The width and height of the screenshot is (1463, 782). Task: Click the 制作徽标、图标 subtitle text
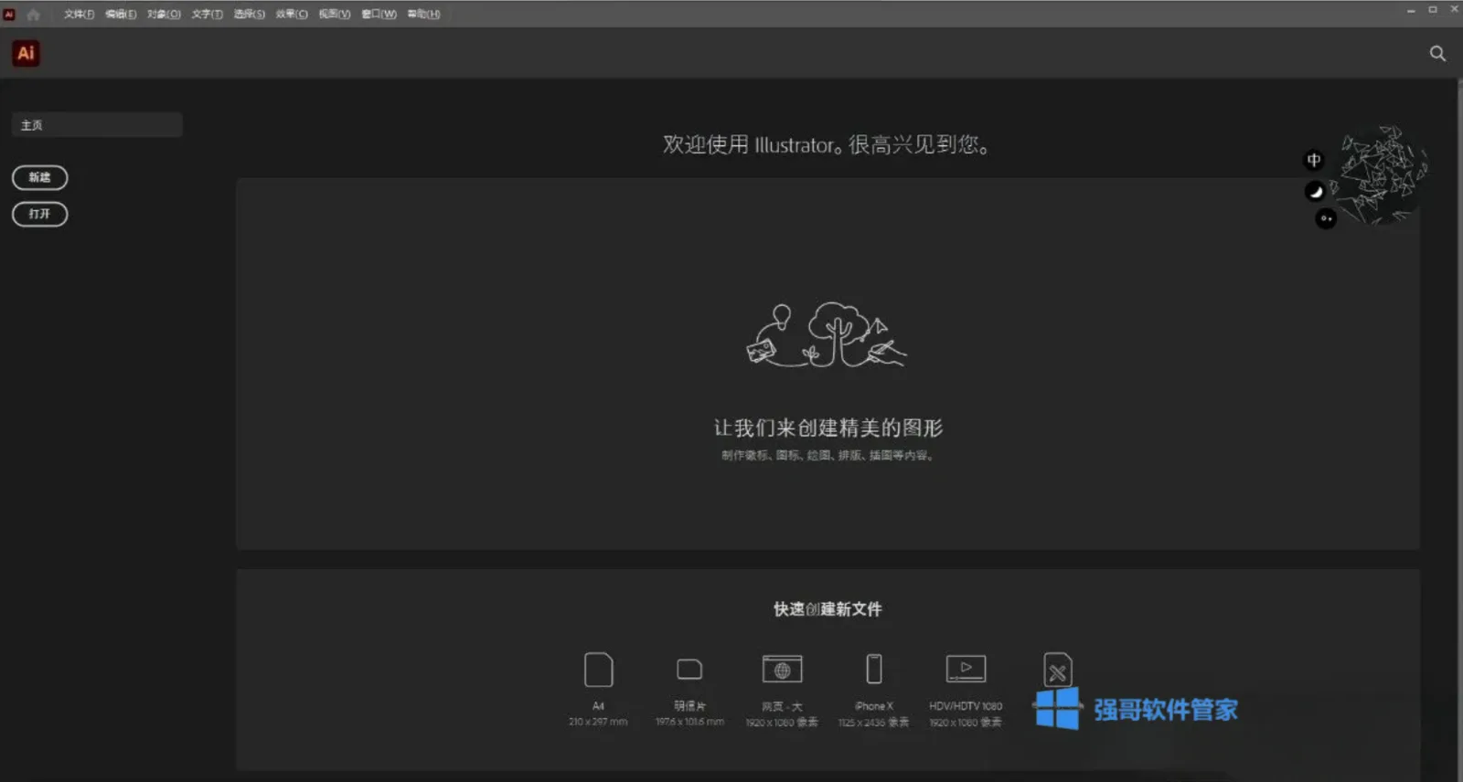click(x=827, y=455)
